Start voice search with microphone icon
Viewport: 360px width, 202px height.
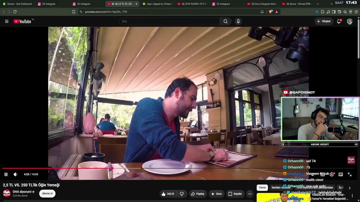[238, 21]
